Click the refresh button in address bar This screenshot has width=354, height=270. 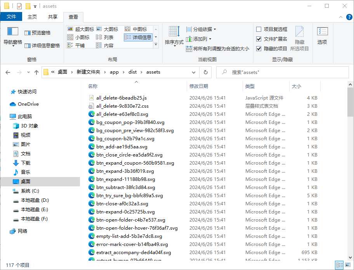click(x=205, y=72)
